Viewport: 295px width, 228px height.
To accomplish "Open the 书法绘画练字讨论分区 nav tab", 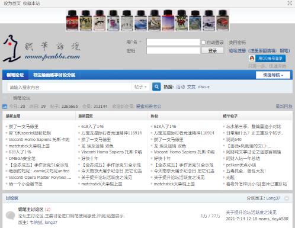I will pyautogui.click(x=54, y=75).
